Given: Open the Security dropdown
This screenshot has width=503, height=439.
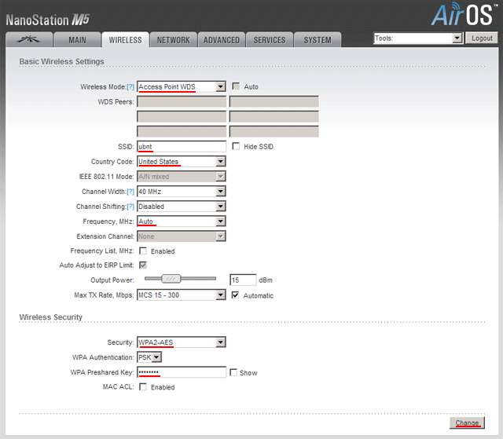Looking at the screenshot, I should [182, 342].
